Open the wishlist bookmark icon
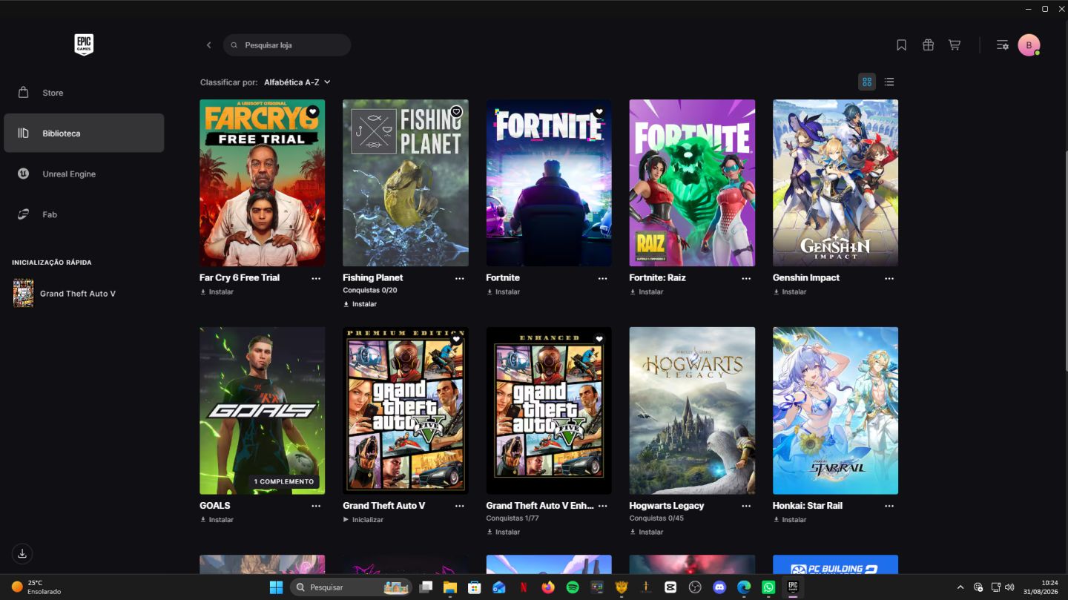 point(901,45)
